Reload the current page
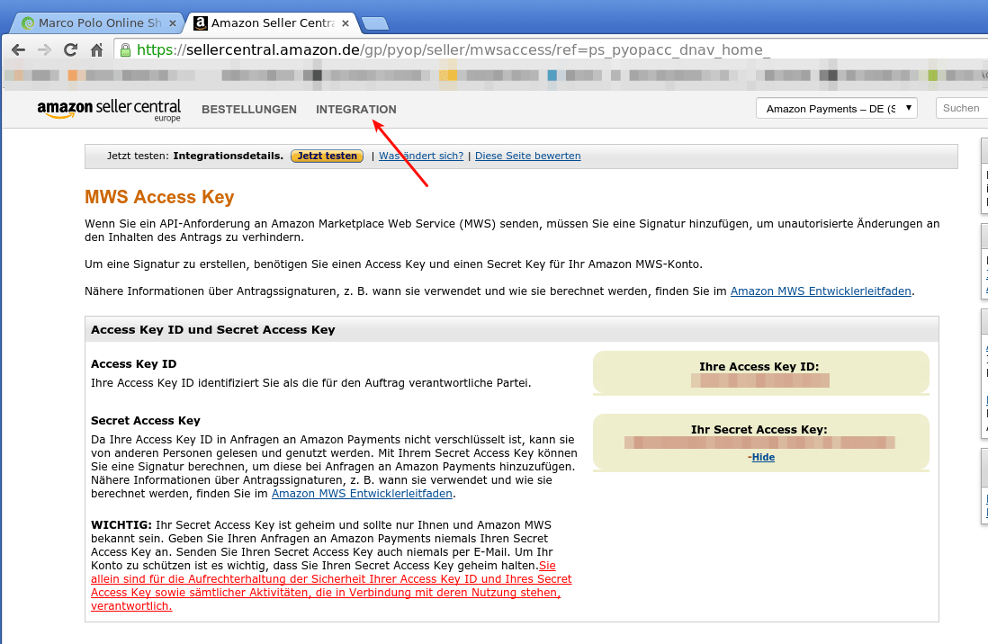The height and width of the screenshot is (644, 988). [x=70, y=49]
